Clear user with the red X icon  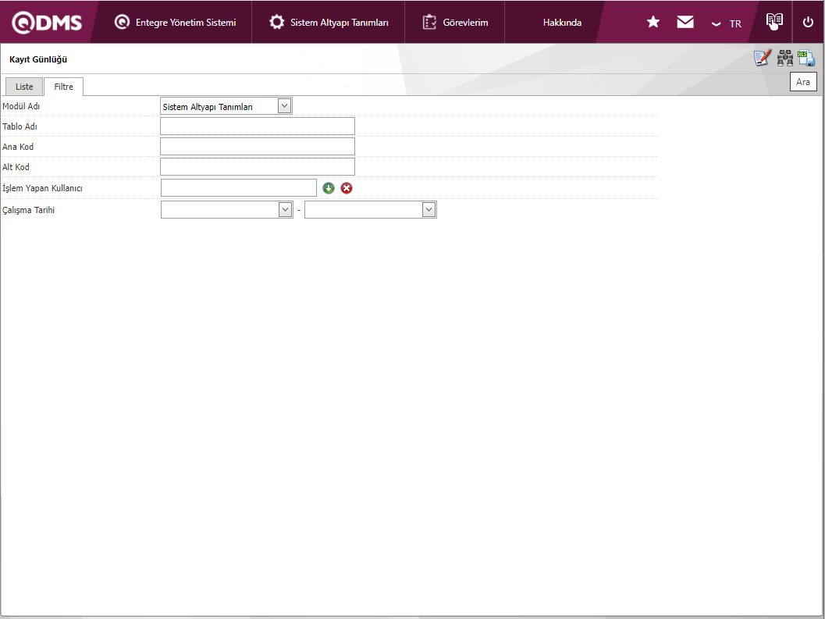pyautogui.click(x=347, y=188)
